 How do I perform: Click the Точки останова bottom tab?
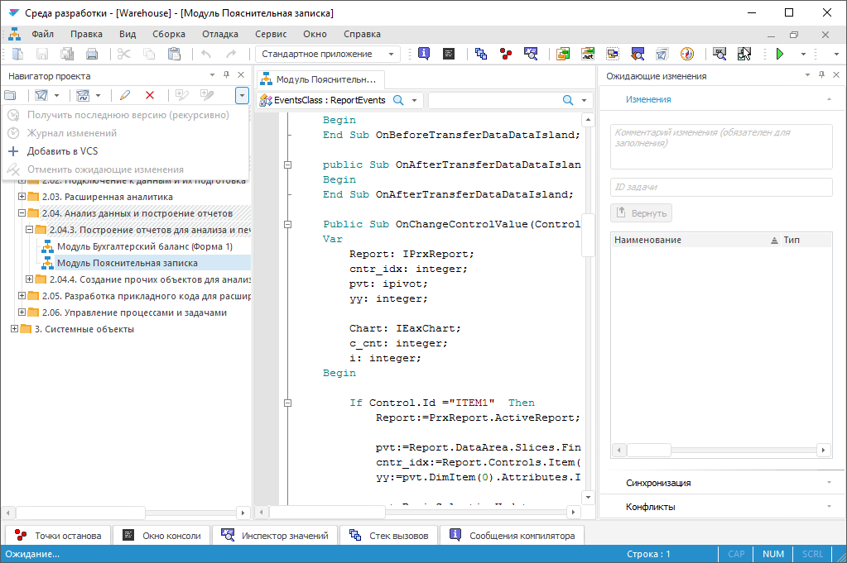[x=57, y=536]
